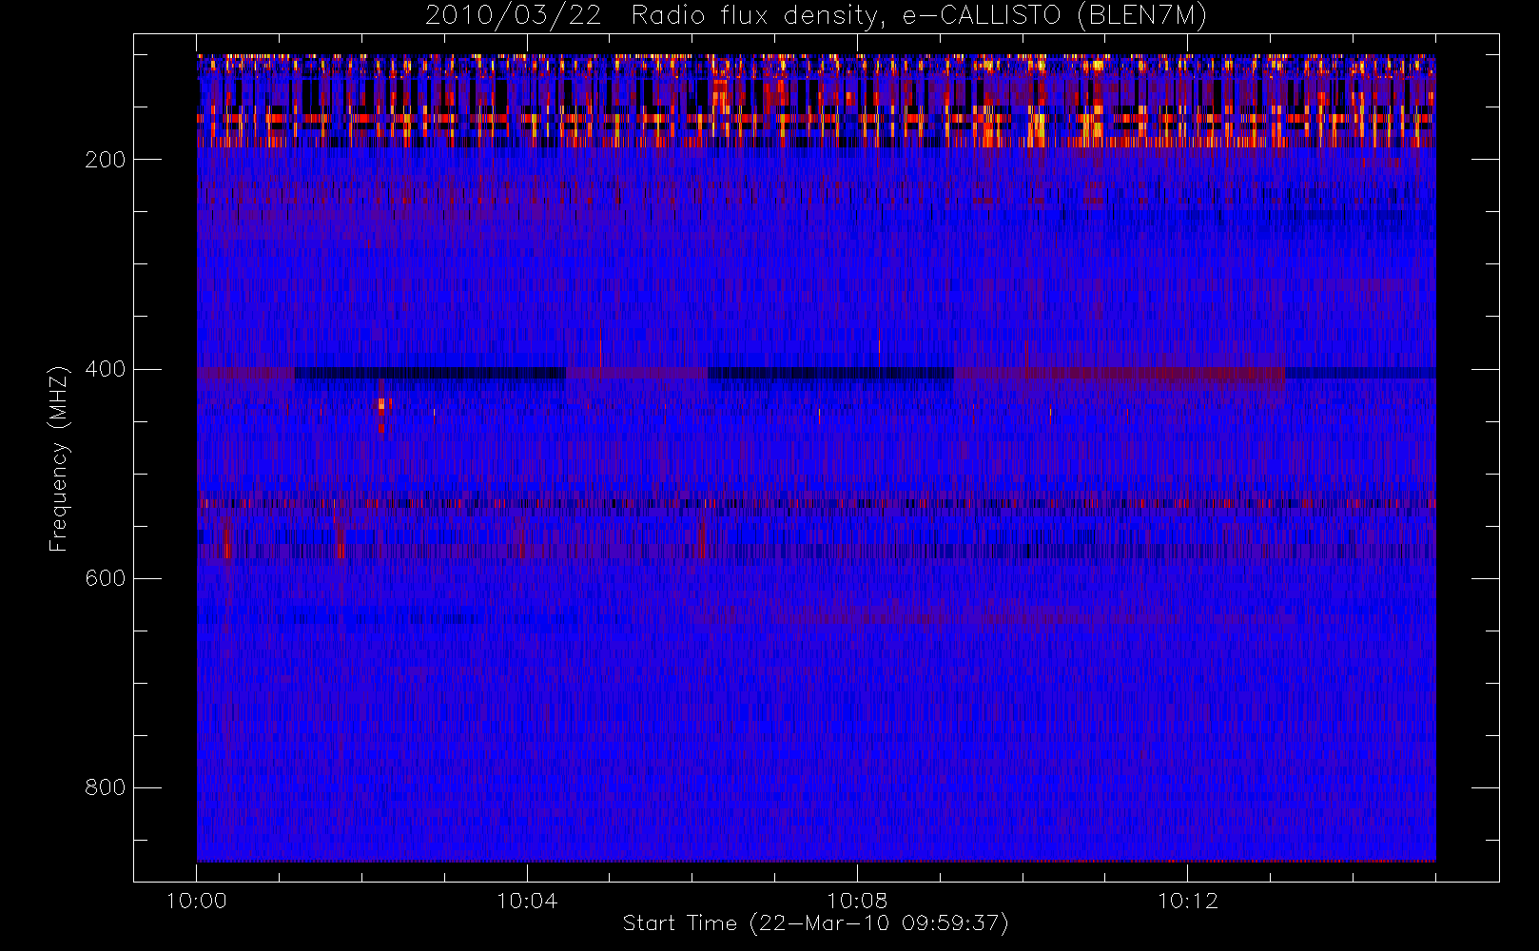Viewport: 1539px width, 951px height.
Task: Click the 10:04 time tick label
Action: click(x=527, y=901)
